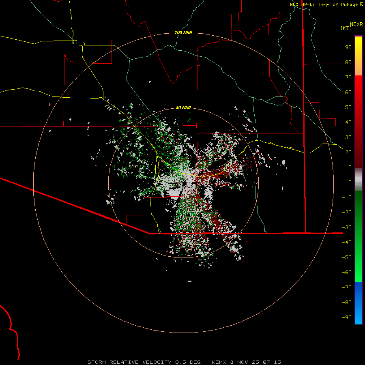
Task: Click the 60 value on velocity scale
Action: (x=348, y=92)
